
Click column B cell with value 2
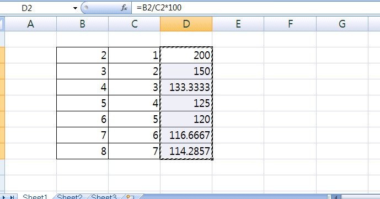click(82, 55)
